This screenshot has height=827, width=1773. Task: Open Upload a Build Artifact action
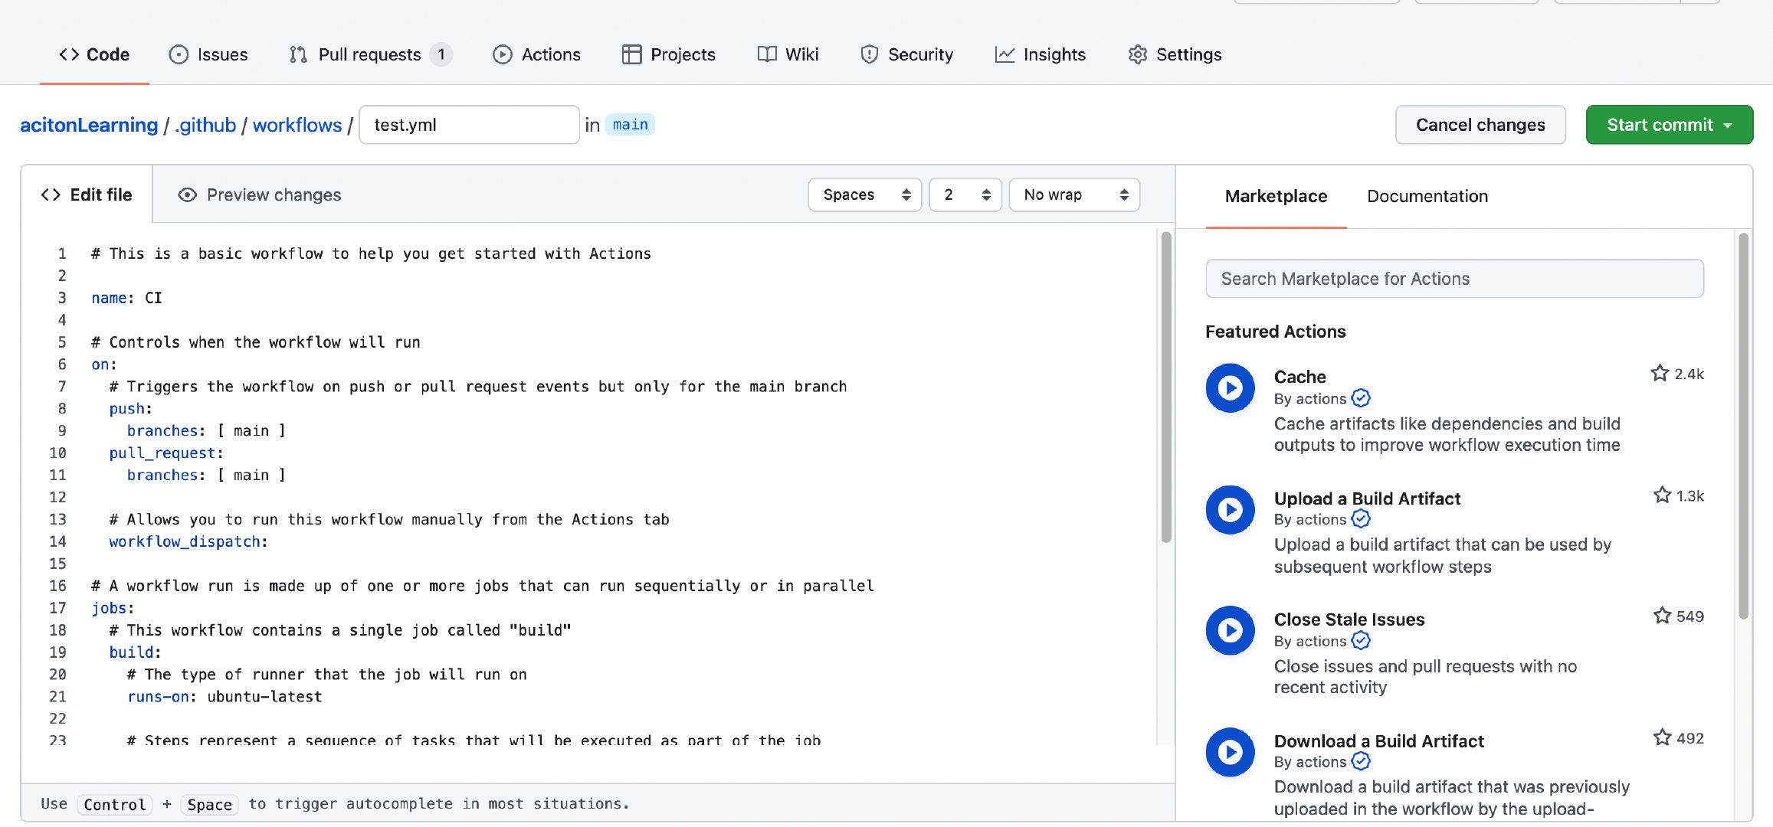point(1367,498)
